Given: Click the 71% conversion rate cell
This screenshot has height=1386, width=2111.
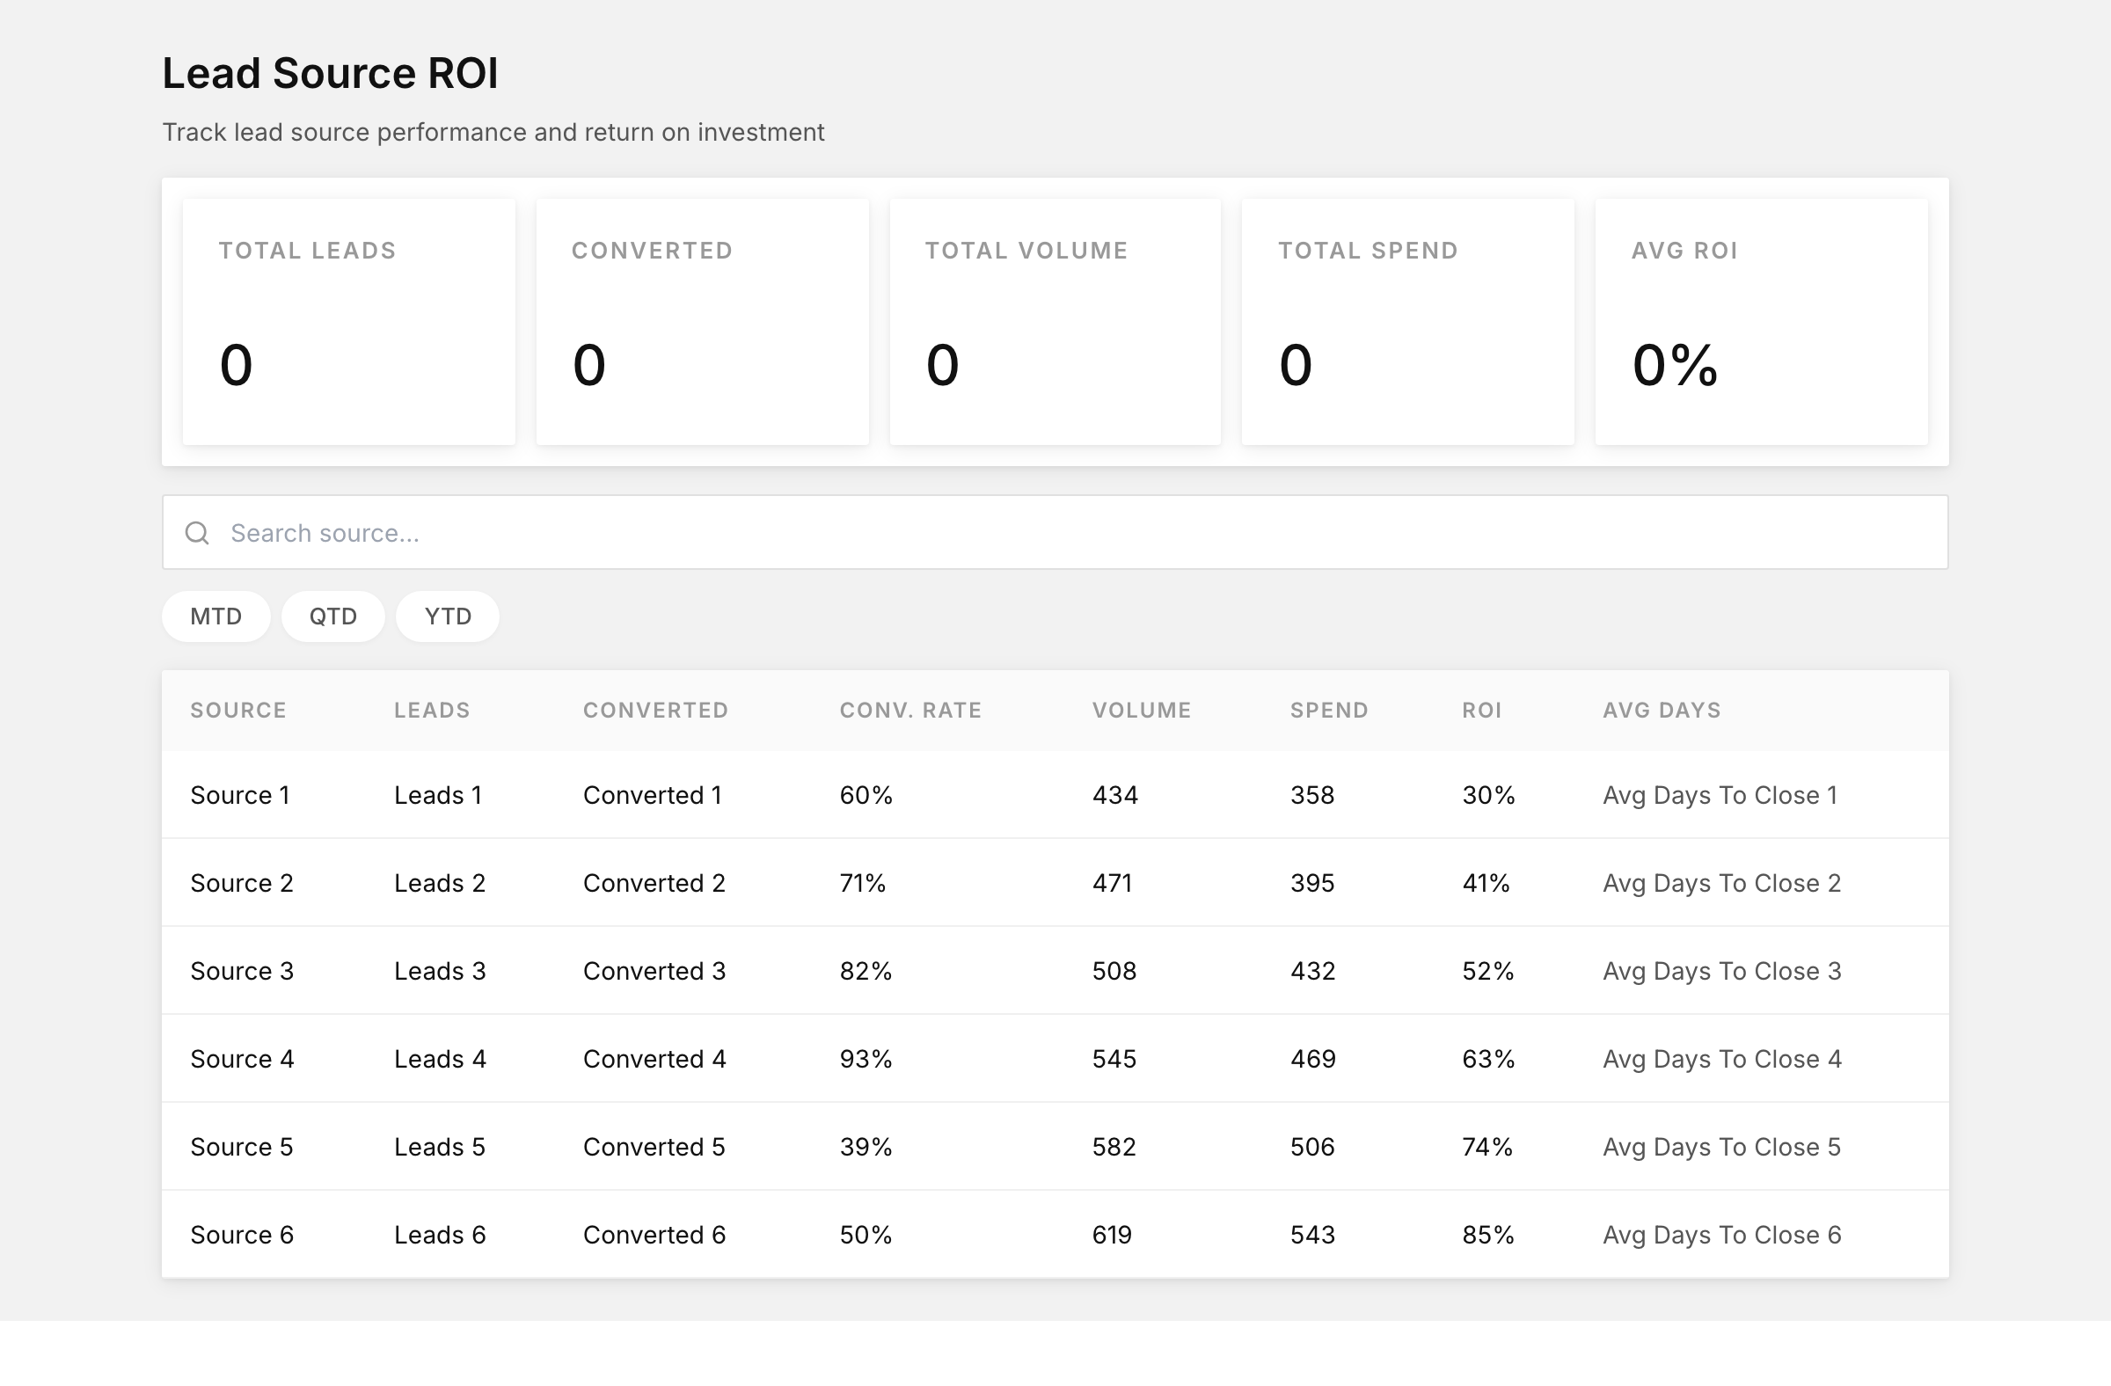Looking at the screenshot, I should [863, 883].
